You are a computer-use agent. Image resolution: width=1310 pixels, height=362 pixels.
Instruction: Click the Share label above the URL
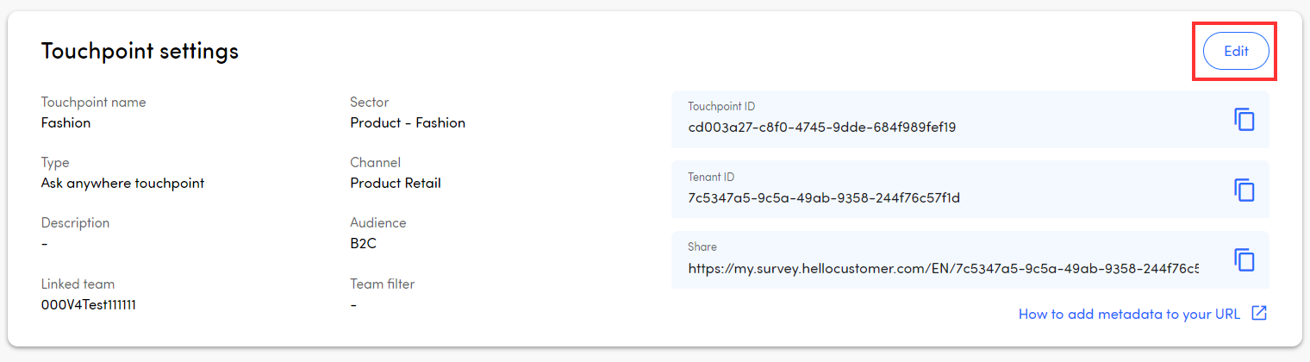coord(702,247)
